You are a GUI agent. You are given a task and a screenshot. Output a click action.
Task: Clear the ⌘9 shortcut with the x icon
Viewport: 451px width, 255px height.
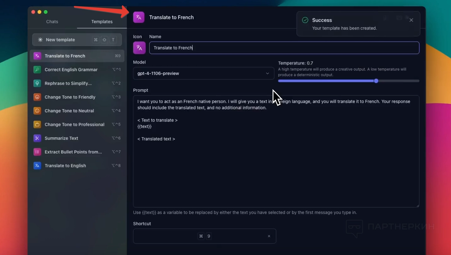click(x=269, y=236)
